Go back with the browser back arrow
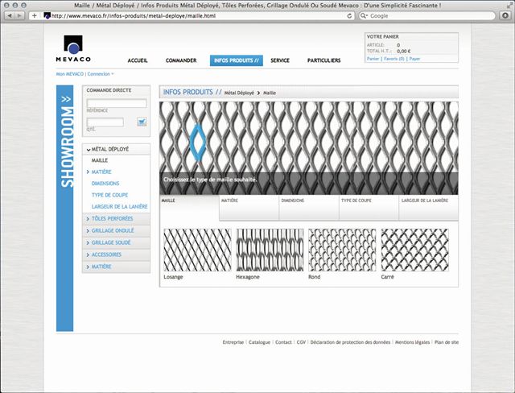This screenshot has height=393, width=515. pyautogui.click(x=10, y=15)
